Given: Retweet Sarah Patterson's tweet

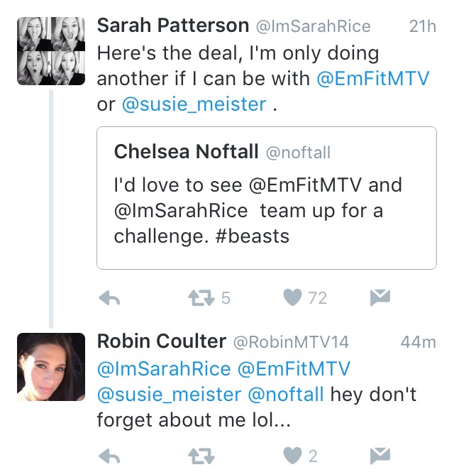Looking at the screenshot, I should pyautogui.click(x=201, y=298).
